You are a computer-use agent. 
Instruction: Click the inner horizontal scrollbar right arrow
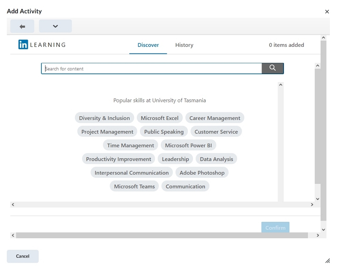click(x=312, y=205)
